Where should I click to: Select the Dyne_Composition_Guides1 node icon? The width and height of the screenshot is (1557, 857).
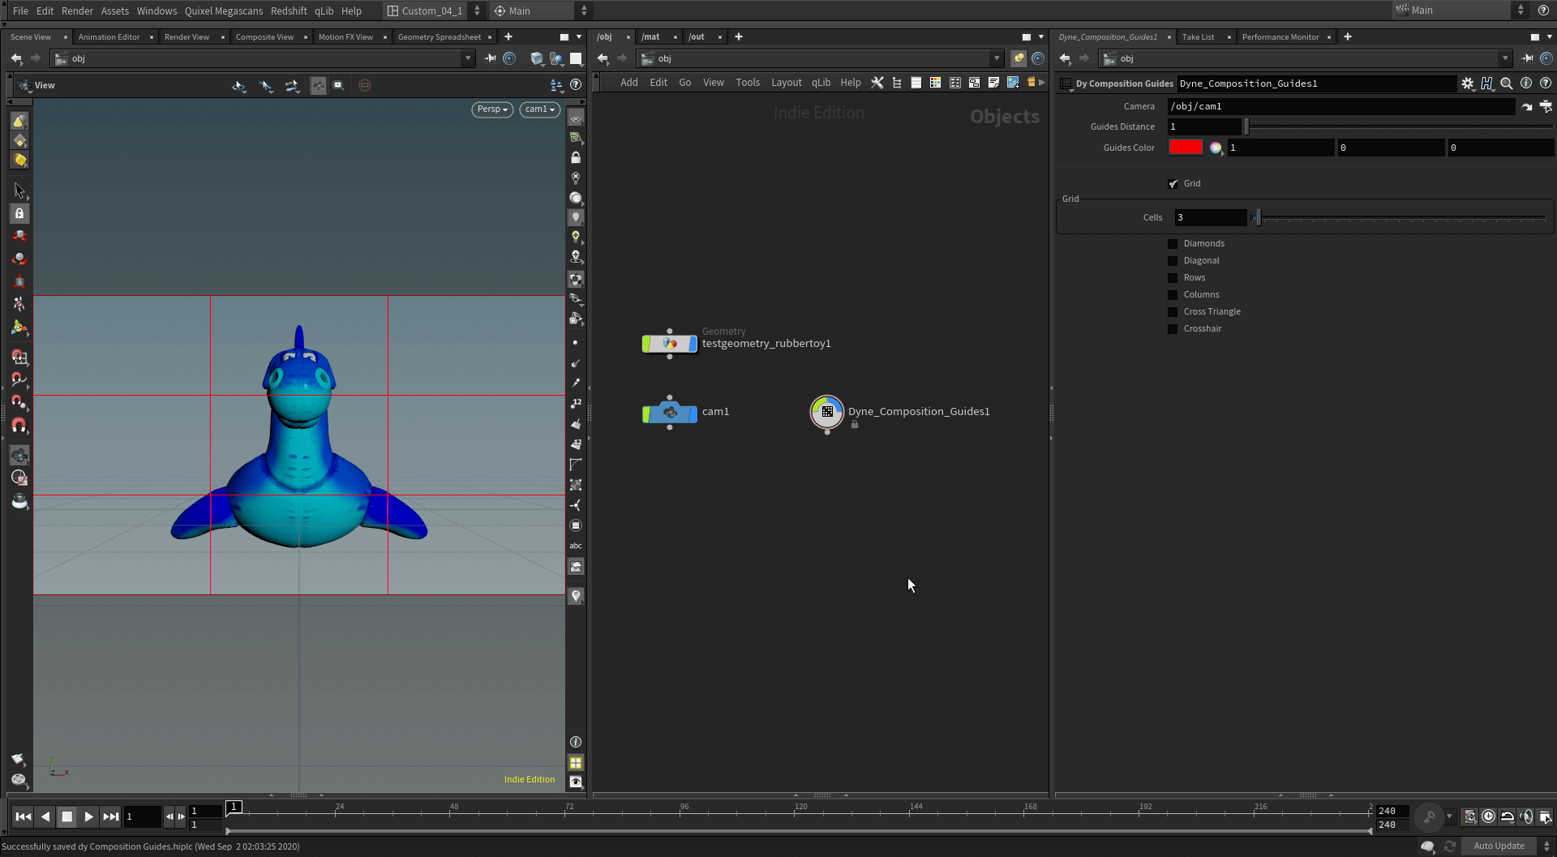(826, 412)
